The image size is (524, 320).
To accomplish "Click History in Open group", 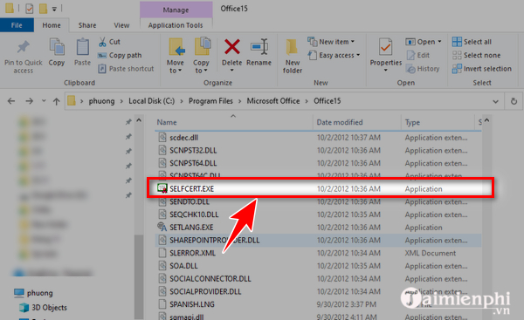I will pyautogui.click(x=423, y=69).
